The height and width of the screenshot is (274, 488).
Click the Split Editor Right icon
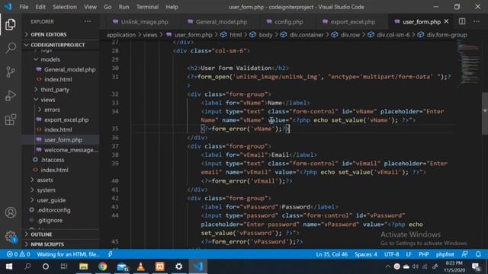[462, 21]
